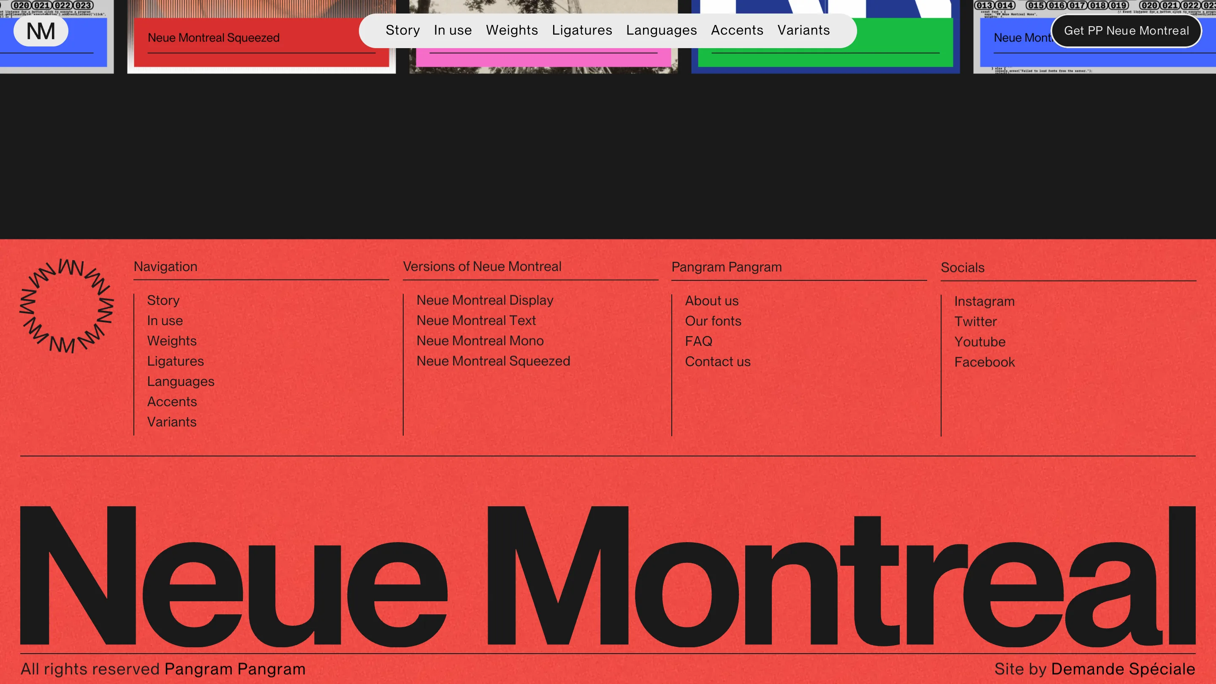Image resolution: width=1216 pixels, height=684 pixels.
Task: Open Neue Montreal Text in footer
Action: (x=476, y=320)
